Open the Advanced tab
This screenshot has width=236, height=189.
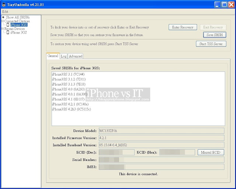click(76, 56)
